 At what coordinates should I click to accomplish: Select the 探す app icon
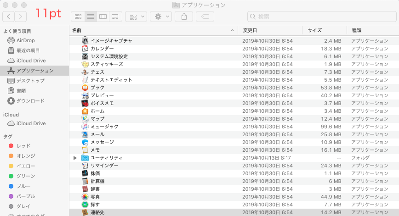point(85,205)
